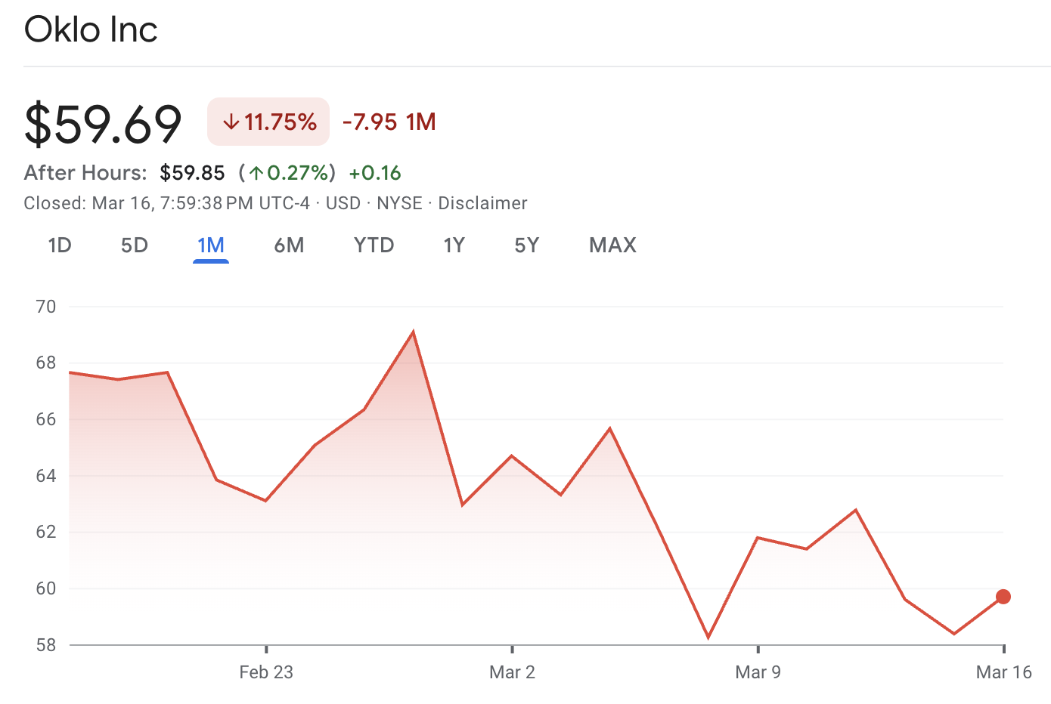Open the YTD performance view
Screen dimensions: 1051x704
374,245
